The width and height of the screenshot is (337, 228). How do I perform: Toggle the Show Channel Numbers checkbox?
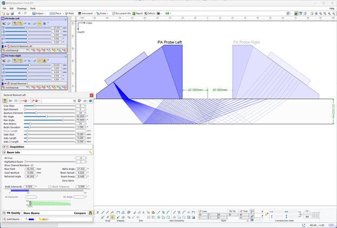click(x=32, y=165)
